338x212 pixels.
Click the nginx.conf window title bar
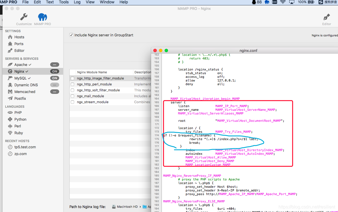coord(248,50)
